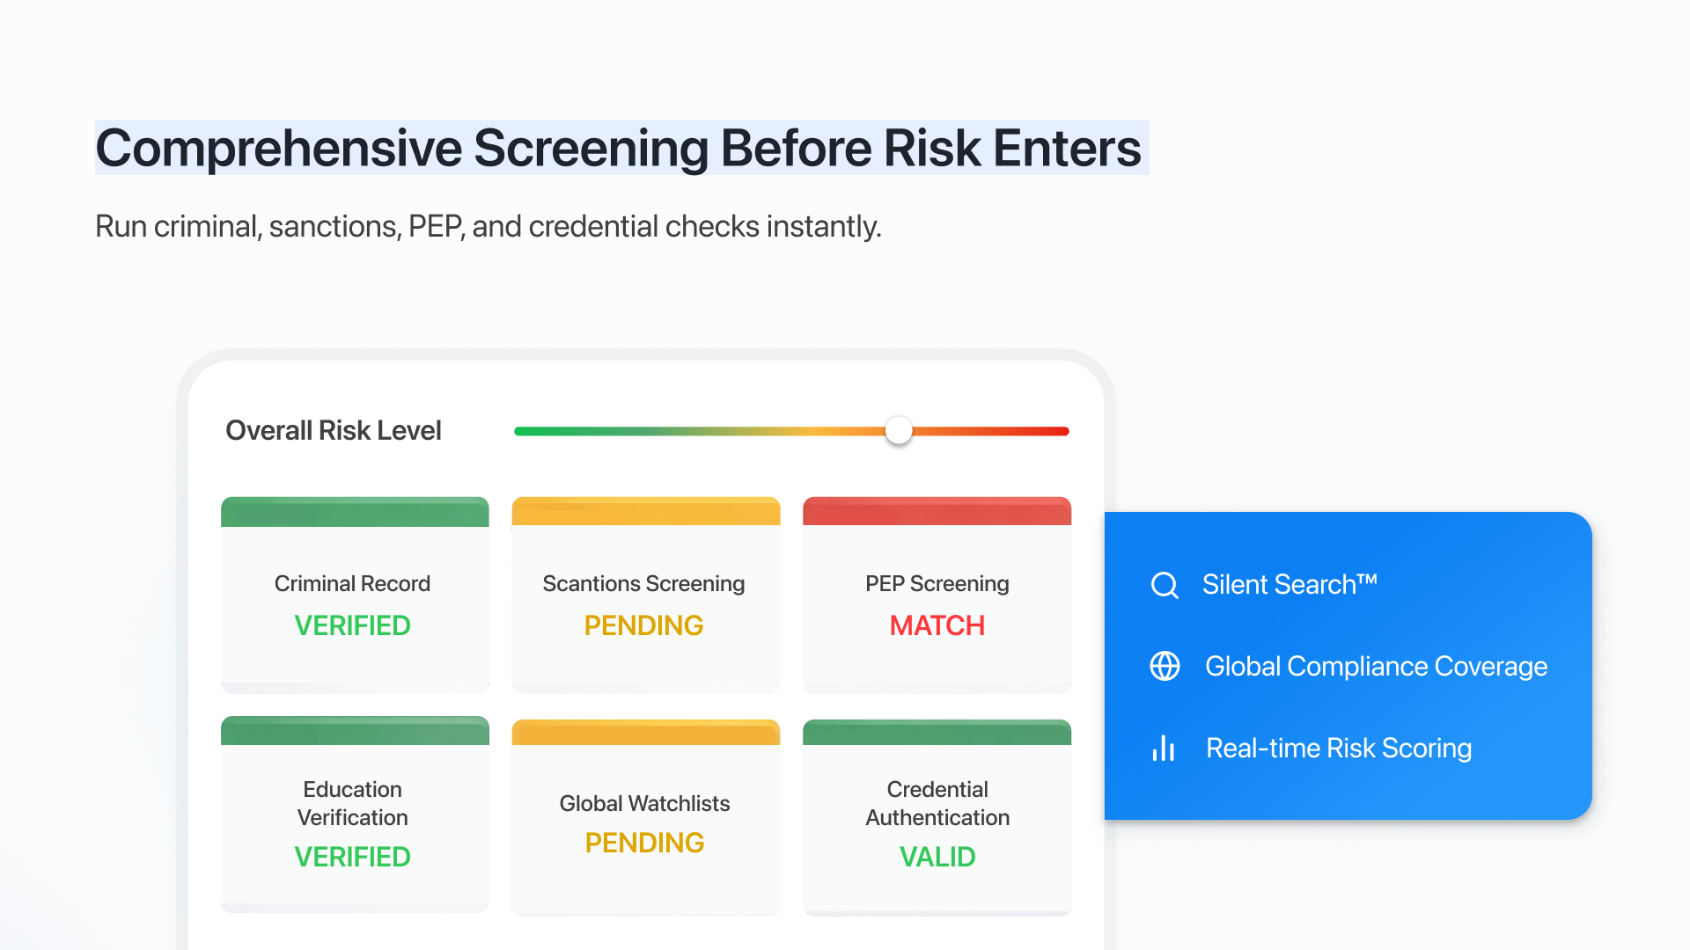Click the Silent Search™ magnifier icon

(x=1164, y=585)
